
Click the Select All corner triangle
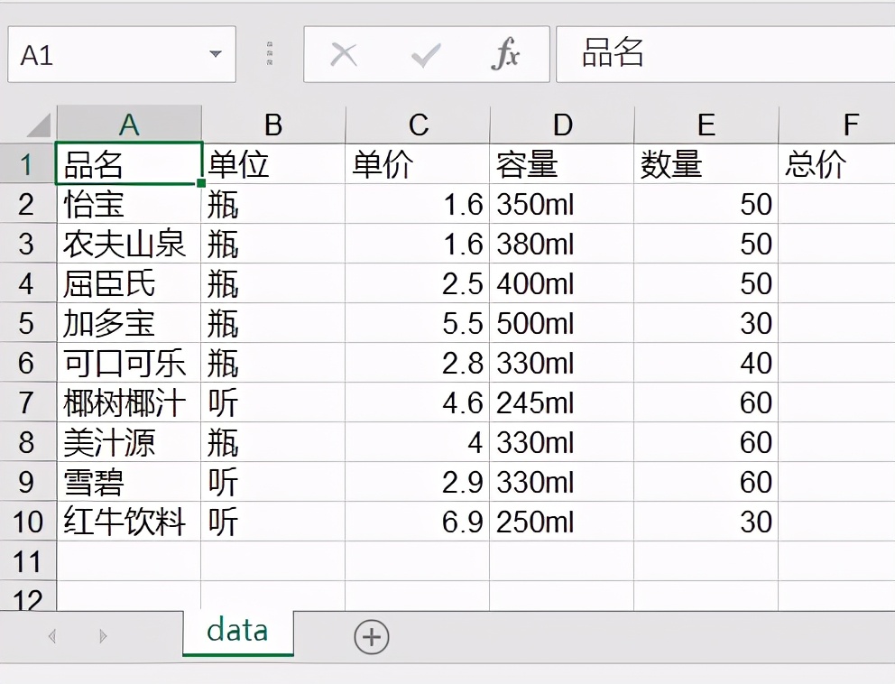[39, 125]
